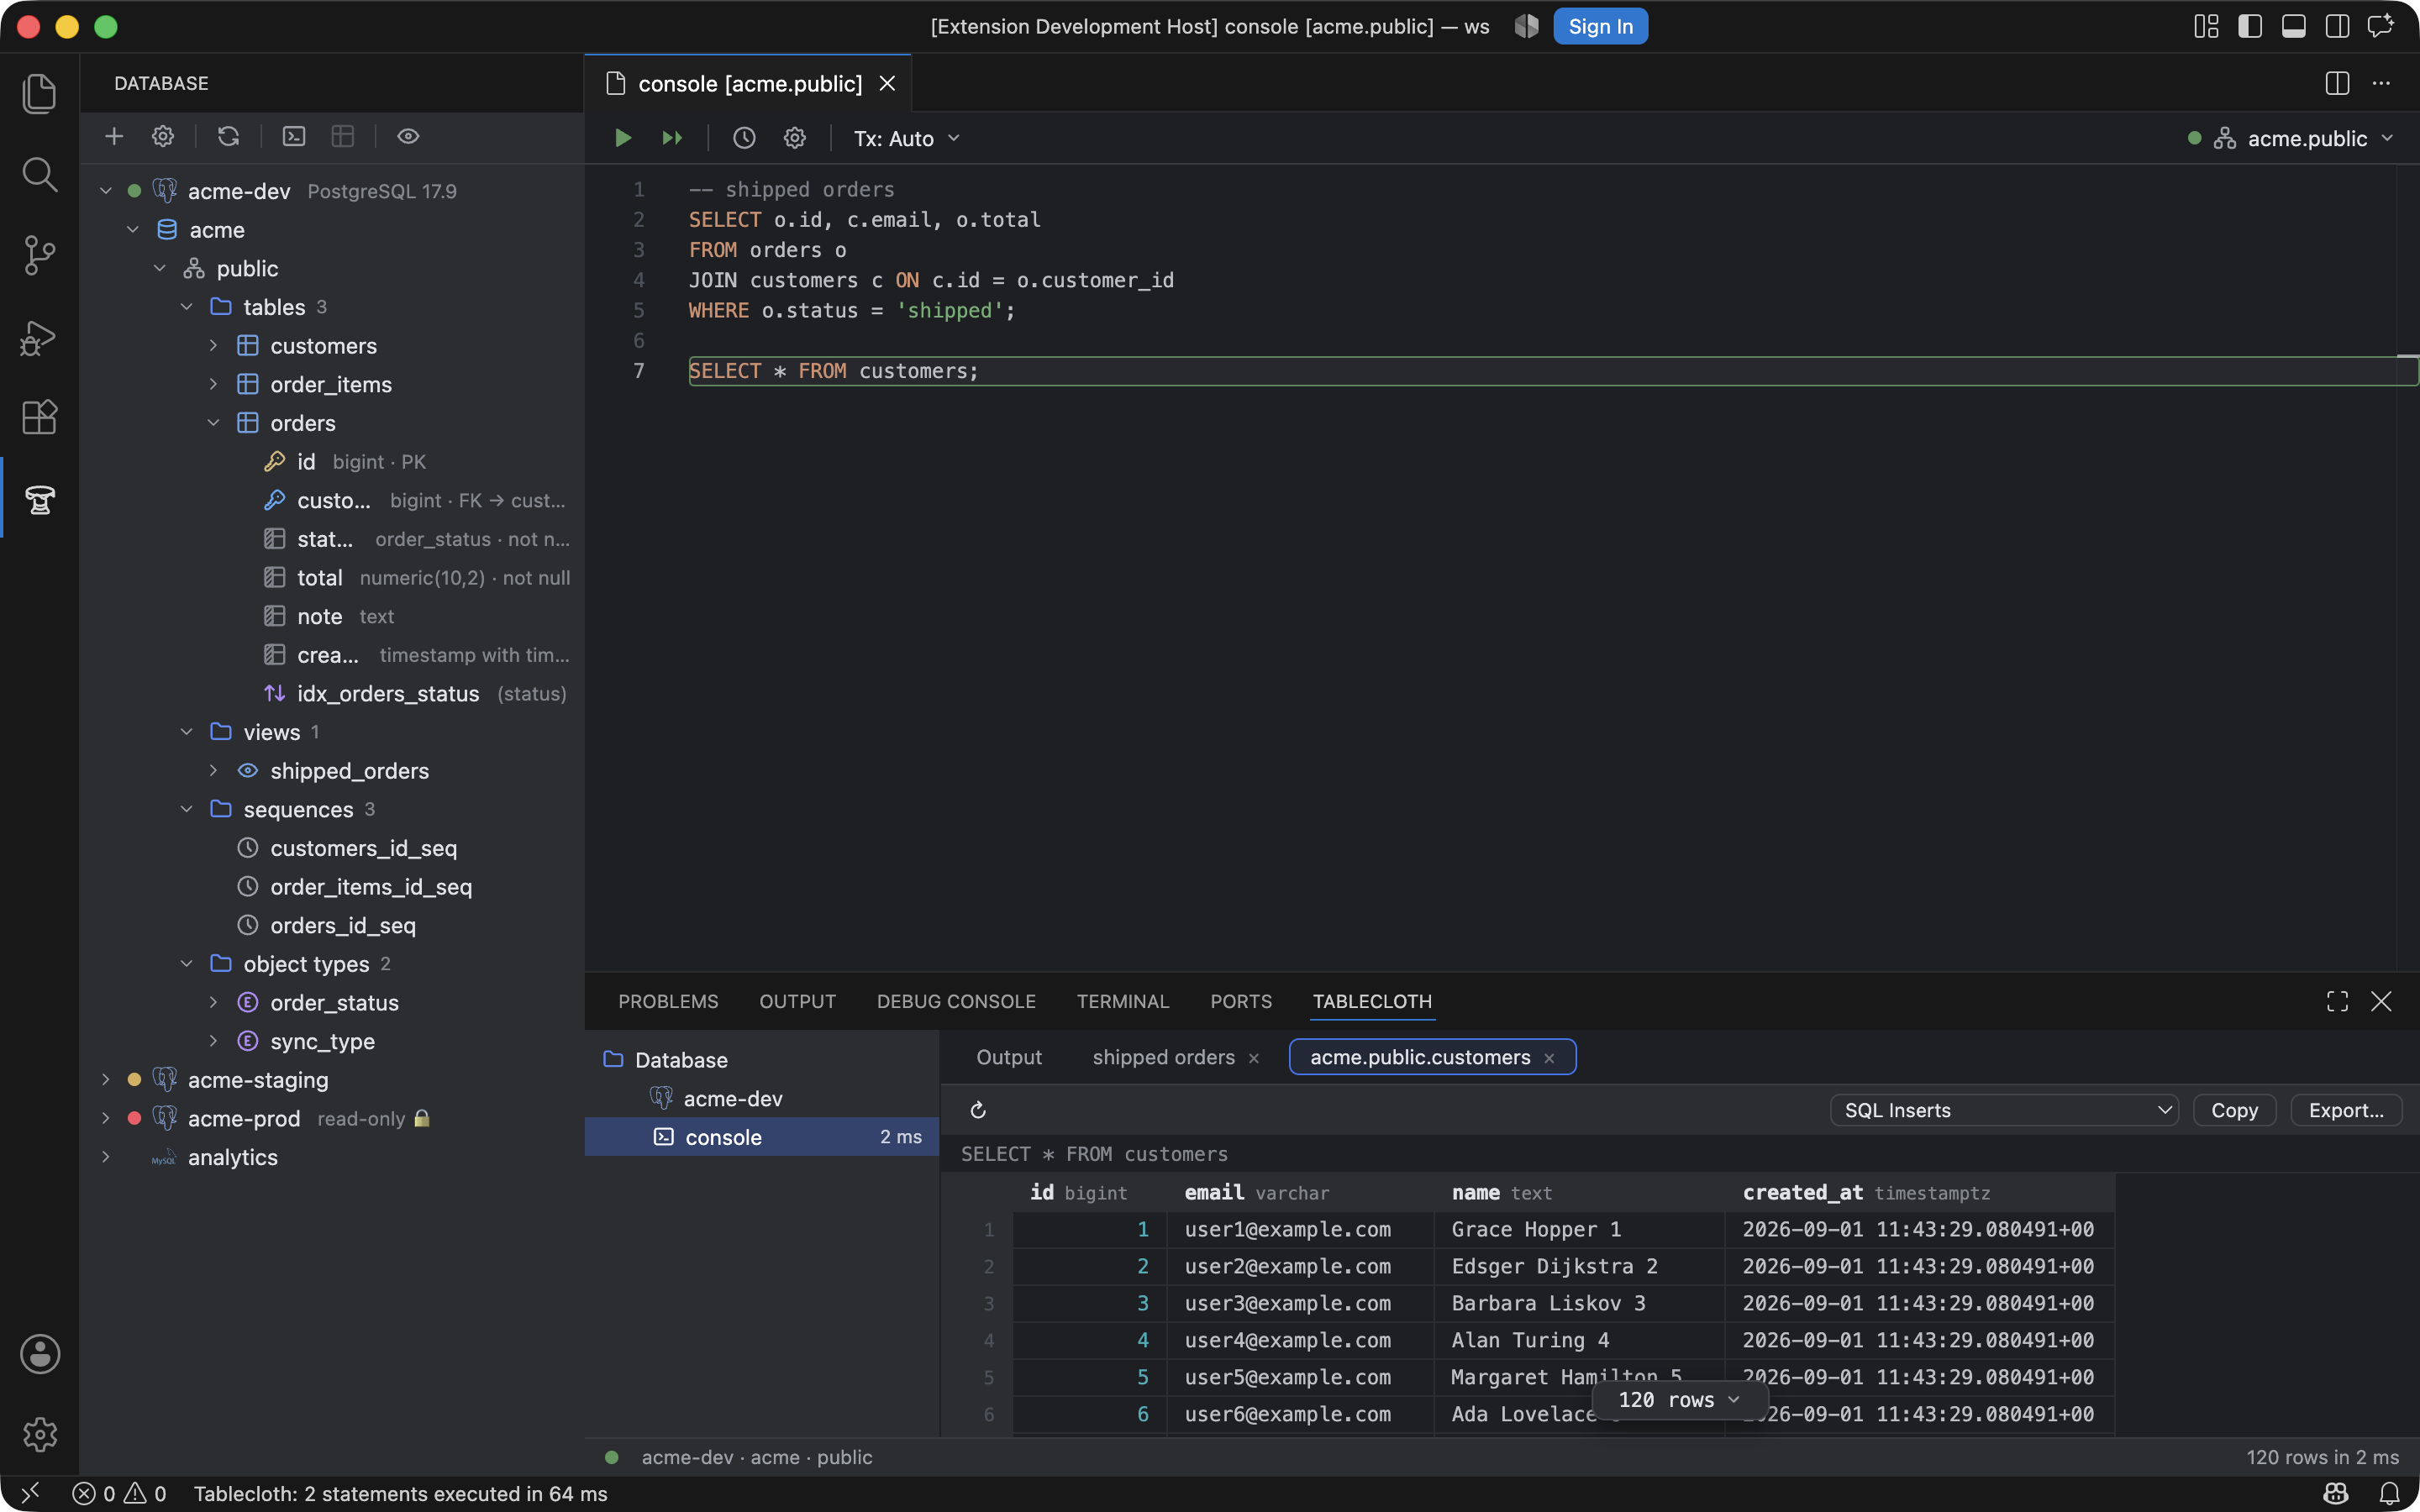Open Accounts menu in activity bar
Screen dimensions: 2420x1512
[39, 1354]
